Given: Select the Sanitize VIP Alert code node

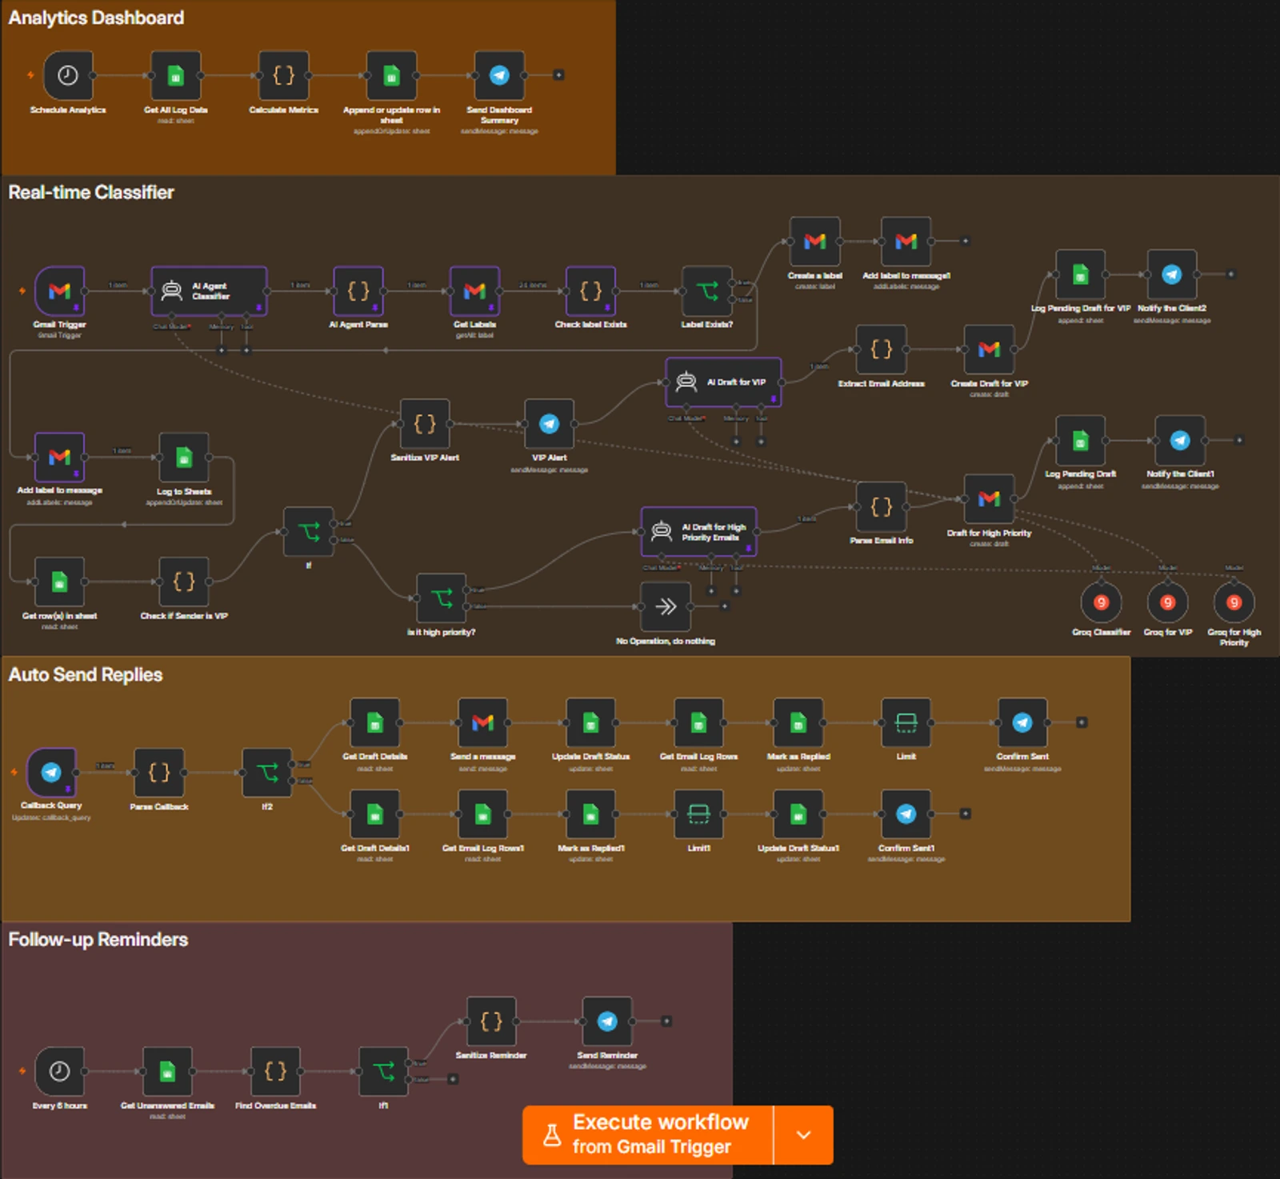Looking at the screenshot, I should click(x=425, y=424).
